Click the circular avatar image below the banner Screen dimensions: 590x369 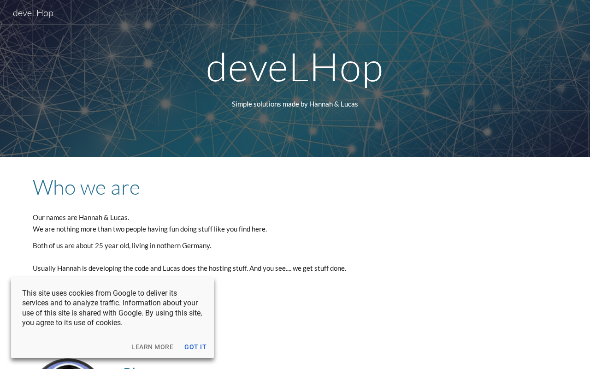[x=68, y=363]
